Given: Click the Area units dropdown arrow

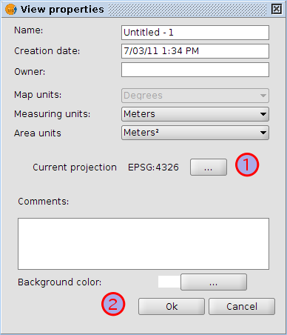Looking at the screenshot, I should pos(263,133).
